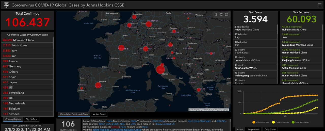Toggle the Total Recovered legend series
Screen dimensions: 325x131
coord(300,122)
